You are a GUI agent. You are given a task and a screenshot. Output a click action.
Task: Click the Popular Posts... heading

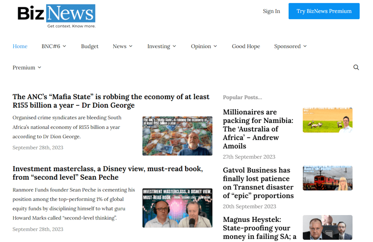(242, 97)
